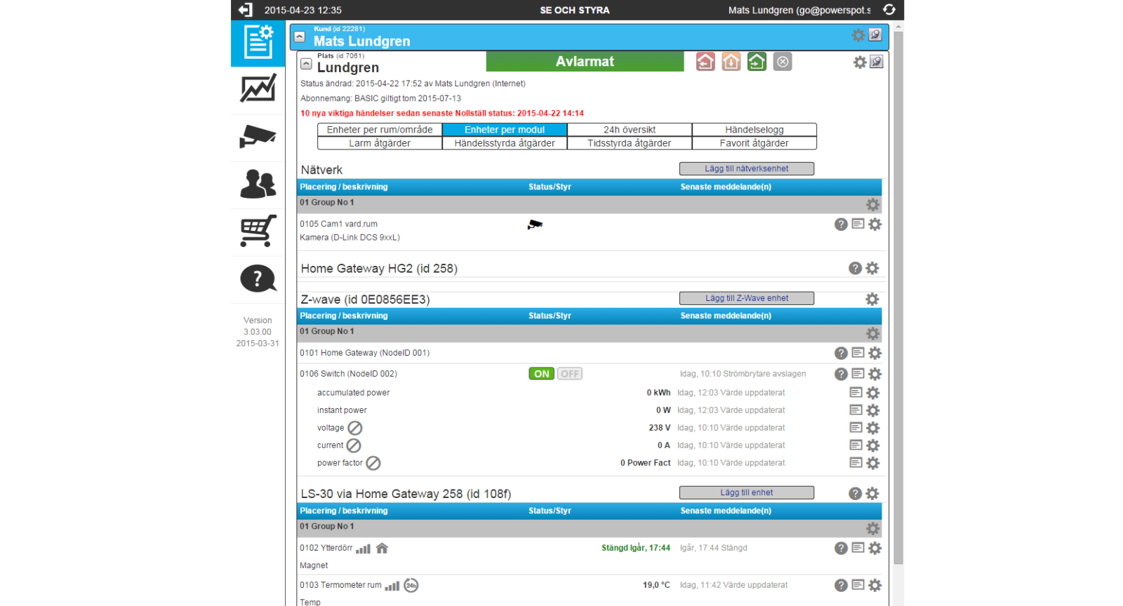This screenshot has width=1123, height=606.
Task: Collapse the Mats Lundgren customer panel
Action: (300, 36)
